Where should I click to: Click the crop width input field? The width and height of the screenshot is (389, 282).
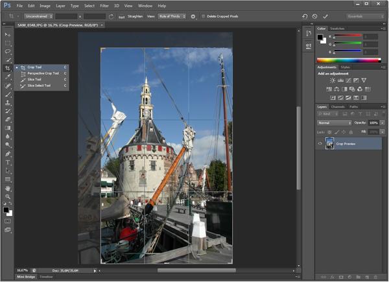(x=66, y=16)
